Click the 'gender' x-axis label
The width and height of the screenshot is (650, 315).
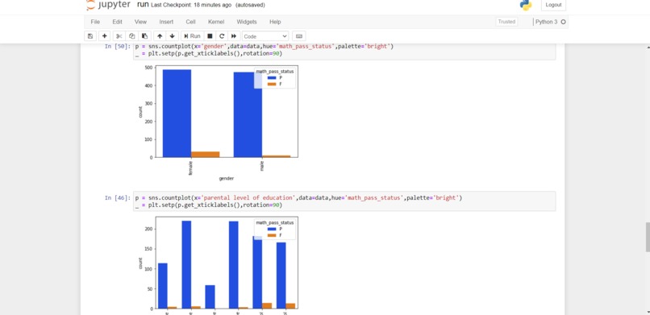point(227,178)
